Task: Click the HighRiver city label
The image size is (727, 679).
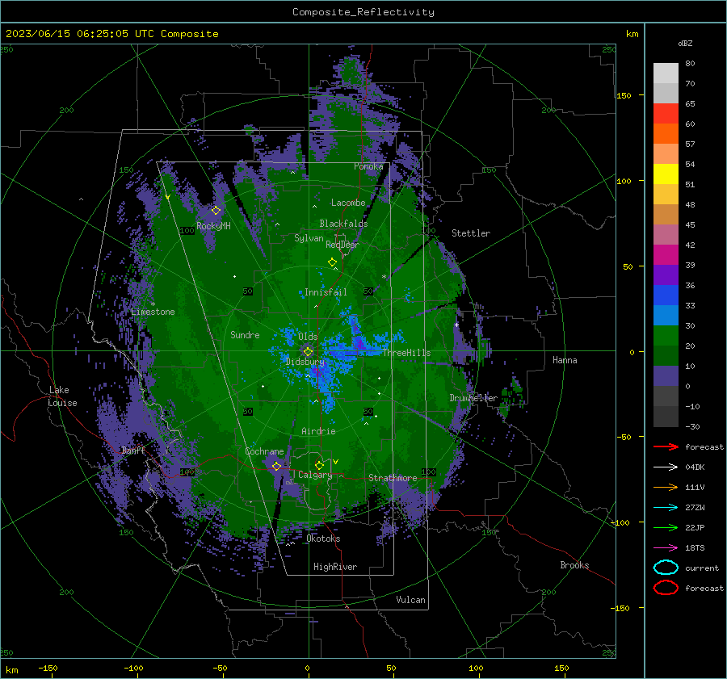Action: point(335,567)
